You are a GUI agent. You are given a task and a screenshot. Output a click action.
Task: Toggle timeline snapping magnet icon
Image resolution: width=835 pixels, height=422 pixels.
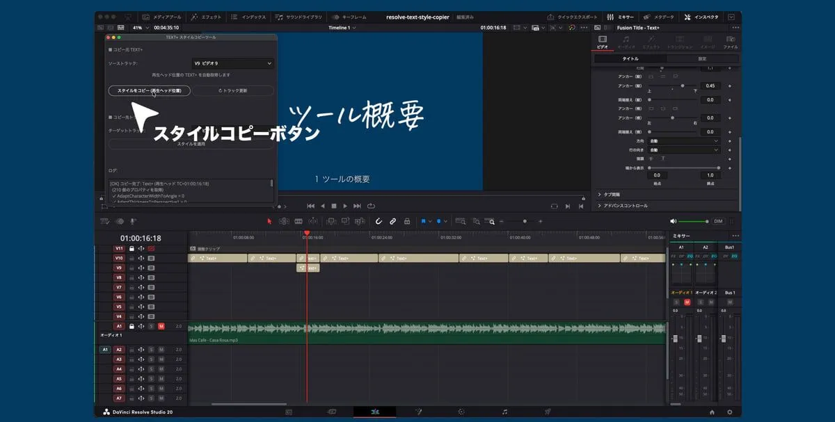coord(379,221)
